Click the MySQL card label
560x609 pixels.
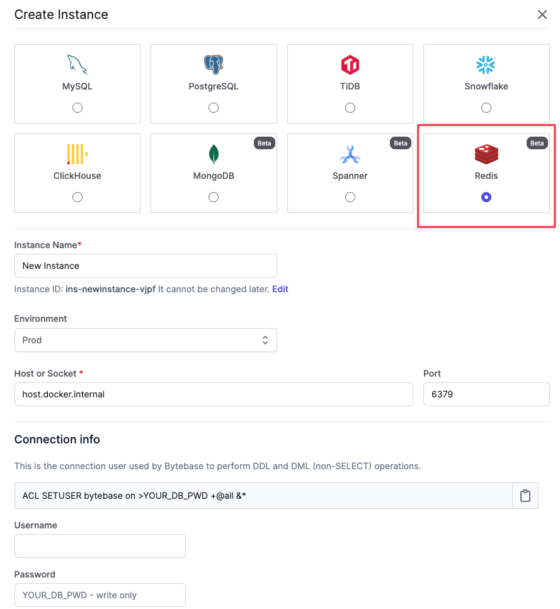pos(77,86)
